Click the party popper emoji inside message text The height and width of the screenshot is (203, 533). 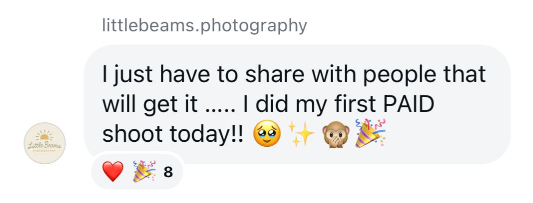pos(370,133)
